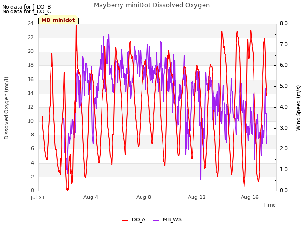Click the Jul 31 x-axis tick label
Image resolution: width=305 pixels, height=229 pixels.
click(38, 198)
